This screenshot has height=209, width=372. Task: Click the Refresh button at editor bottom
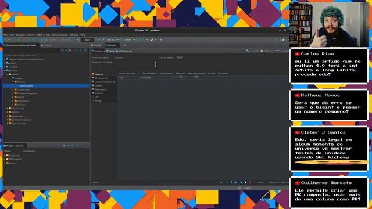(x=284, y=182)
